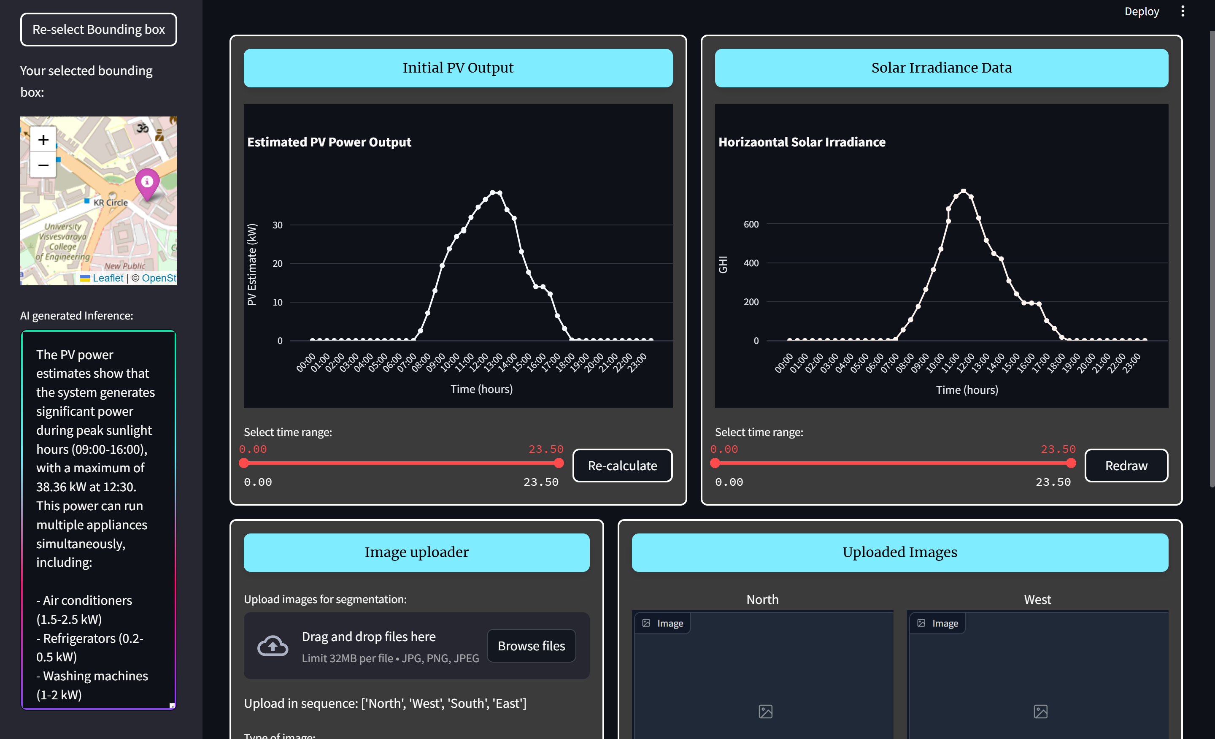Zoom in on the map
Screen dimensions: 1215x739
[43, 140]
